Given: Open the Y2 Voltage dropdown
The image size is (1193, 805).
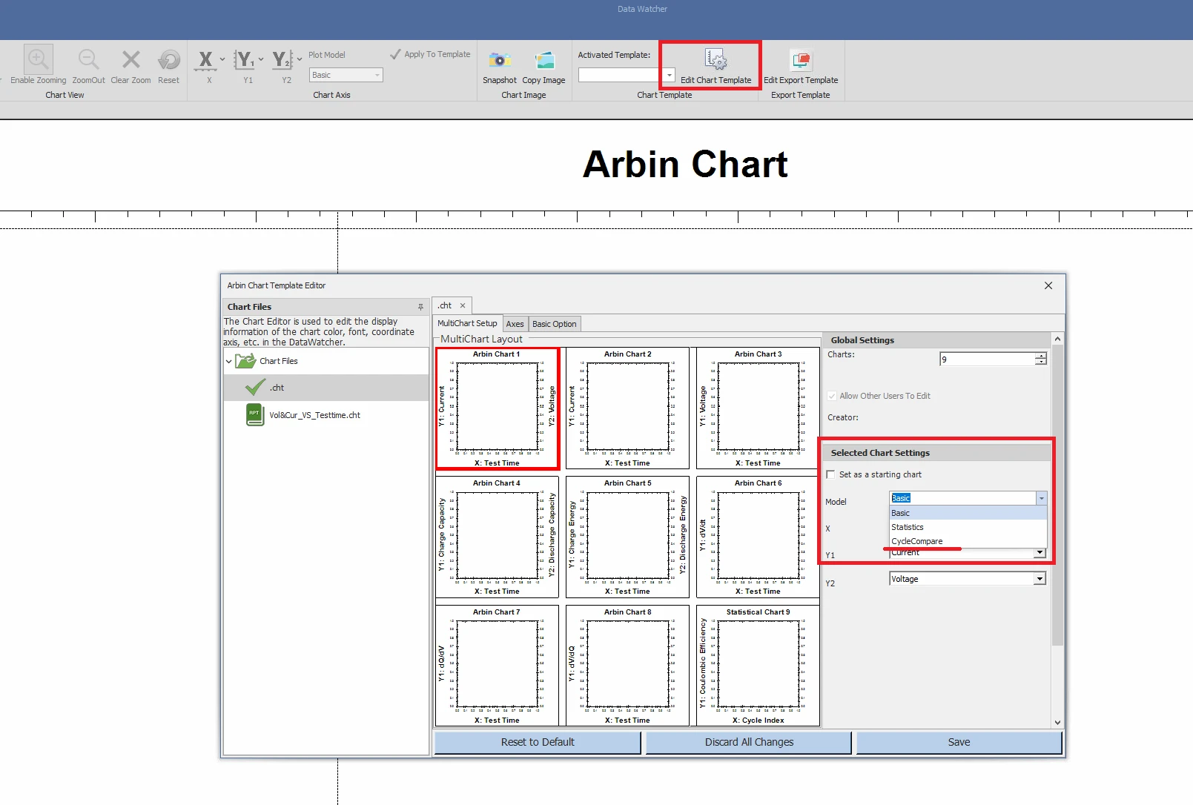Looking at the screenshot, I should coord(1040,579).
